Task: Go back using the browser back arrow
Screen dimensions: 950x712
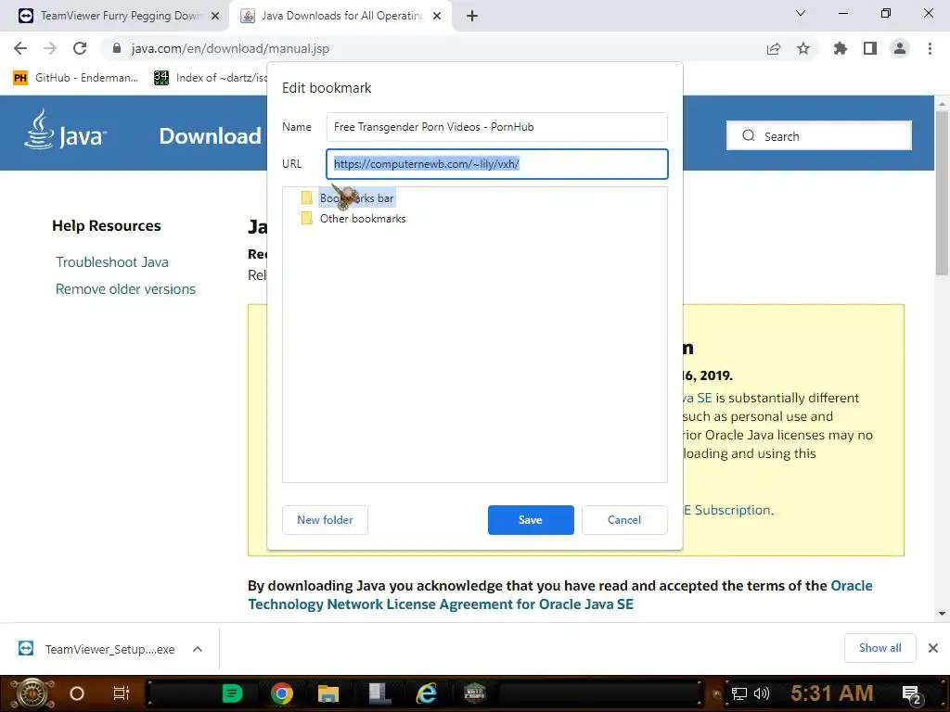Action: [x=20, y=48]
